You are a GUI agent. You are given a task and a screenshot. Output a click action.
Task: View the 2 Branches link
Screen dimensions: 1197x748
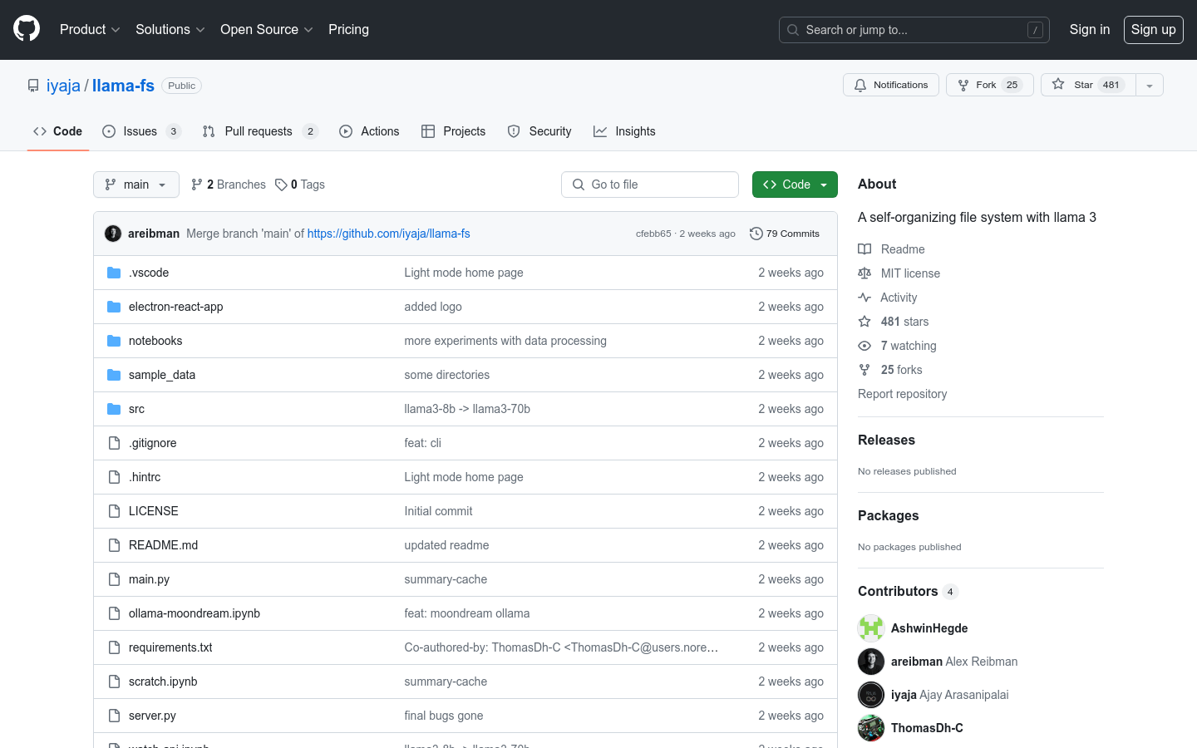pyautogui.click(x=229, y=185)
